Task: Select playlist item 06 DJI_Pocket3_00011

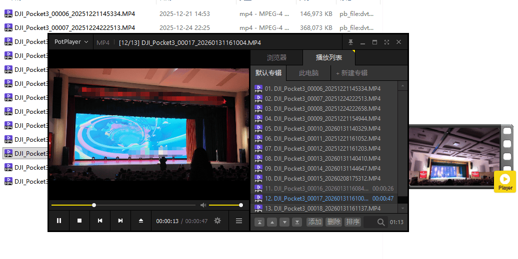Action: 325,139
